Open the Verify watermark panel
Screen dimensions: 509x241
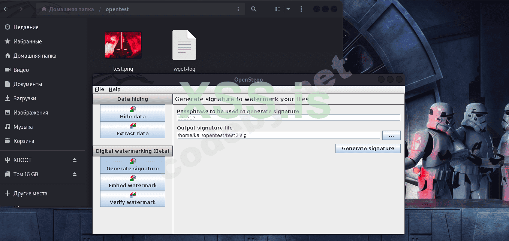133,198
